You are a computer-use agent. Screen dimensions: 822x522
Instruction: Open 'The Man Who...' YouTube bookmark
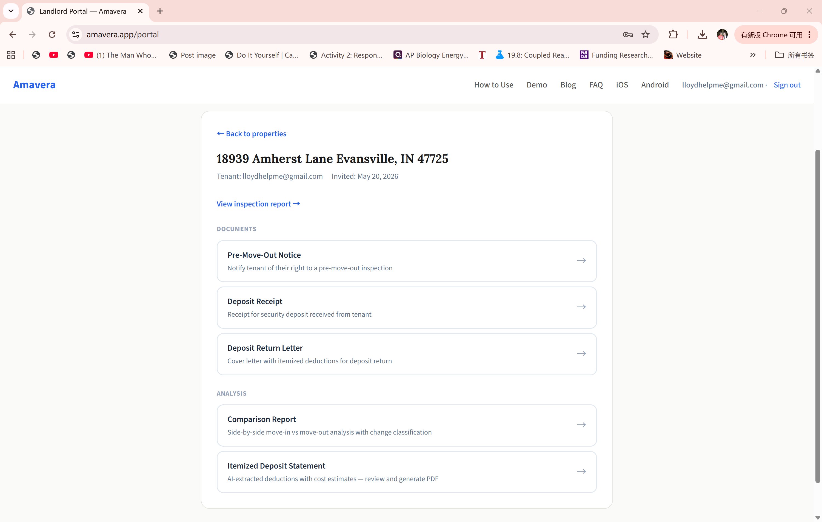coord(120,55)
